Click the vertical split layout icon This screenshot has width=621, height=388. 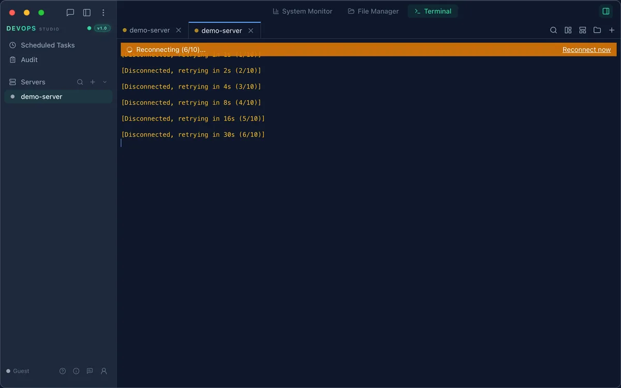(568, 31)
